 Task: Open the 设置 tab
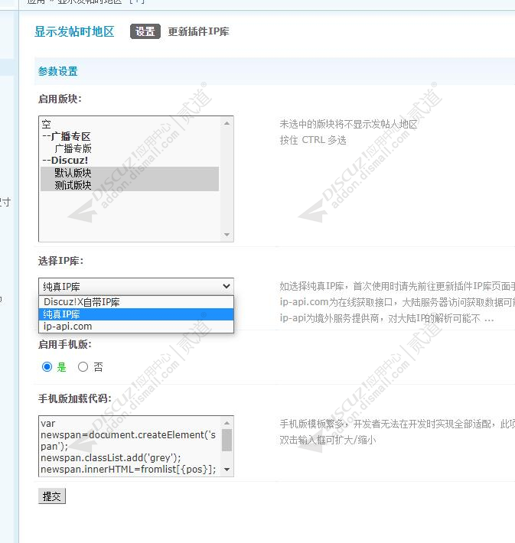(145, 31)
